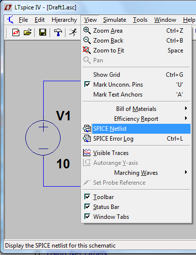Open the Tools menu

(140, 20)
